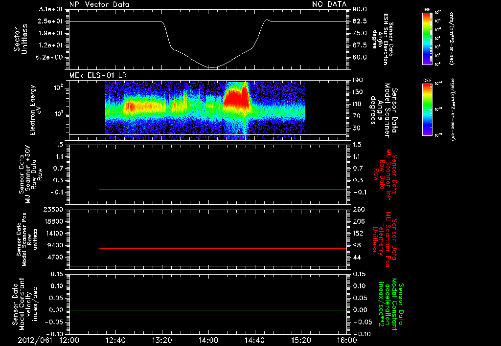
Task: Click the '3.1e+01' tick label
Action: 51,9
